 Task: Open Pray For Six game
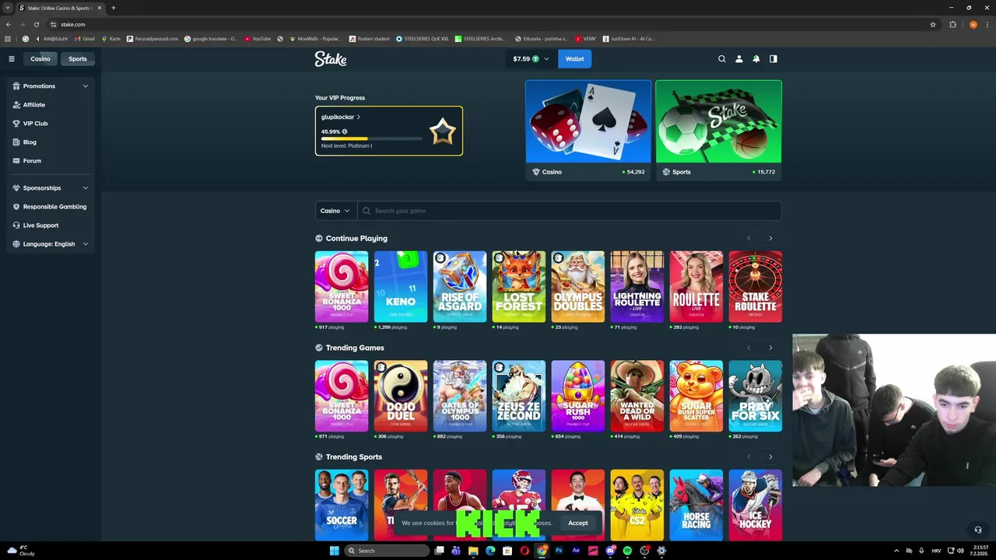(x=756, y=396)
